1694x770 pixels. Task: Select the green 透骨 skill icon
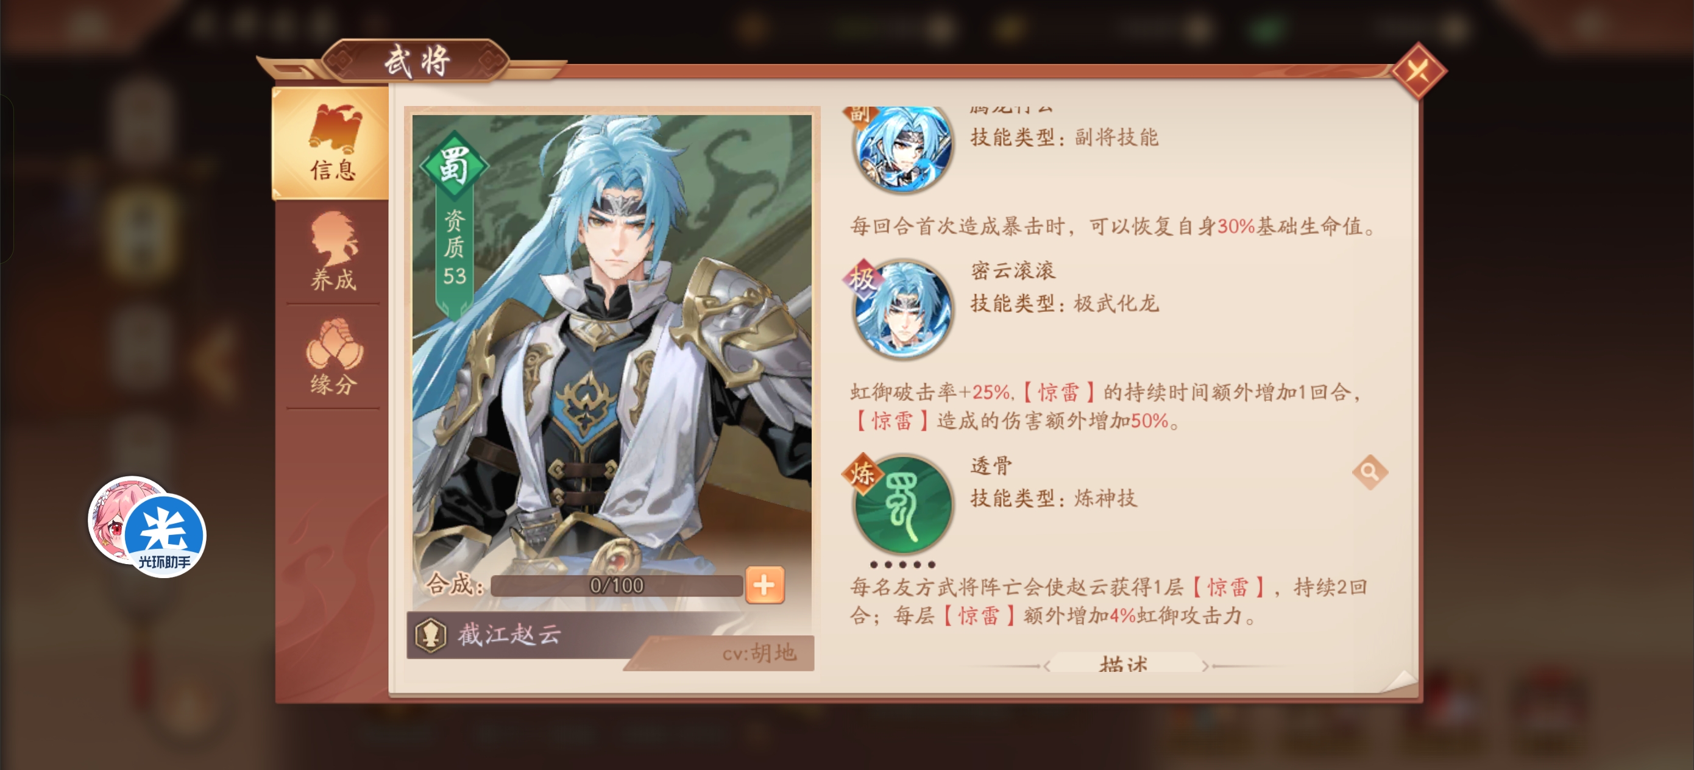(x=903, y=504)
